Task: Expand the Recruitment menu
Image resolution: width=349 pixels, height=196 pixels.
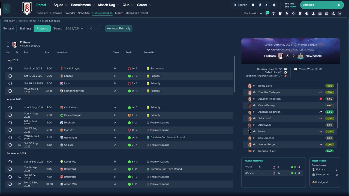Action: [83, 5]
